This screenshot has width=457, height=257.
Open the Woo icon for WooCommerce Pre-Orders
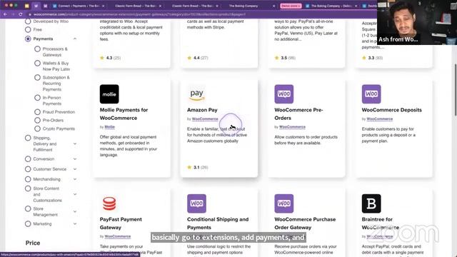(x=284, y=94)
